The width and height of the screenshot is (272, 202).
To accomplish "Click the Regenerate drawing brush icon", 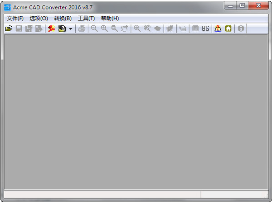I will coord(170,29).
